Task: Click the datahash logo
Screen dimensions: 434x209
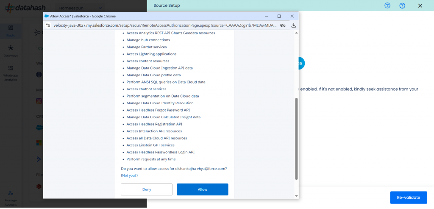Action: click(x=25, y=8)
